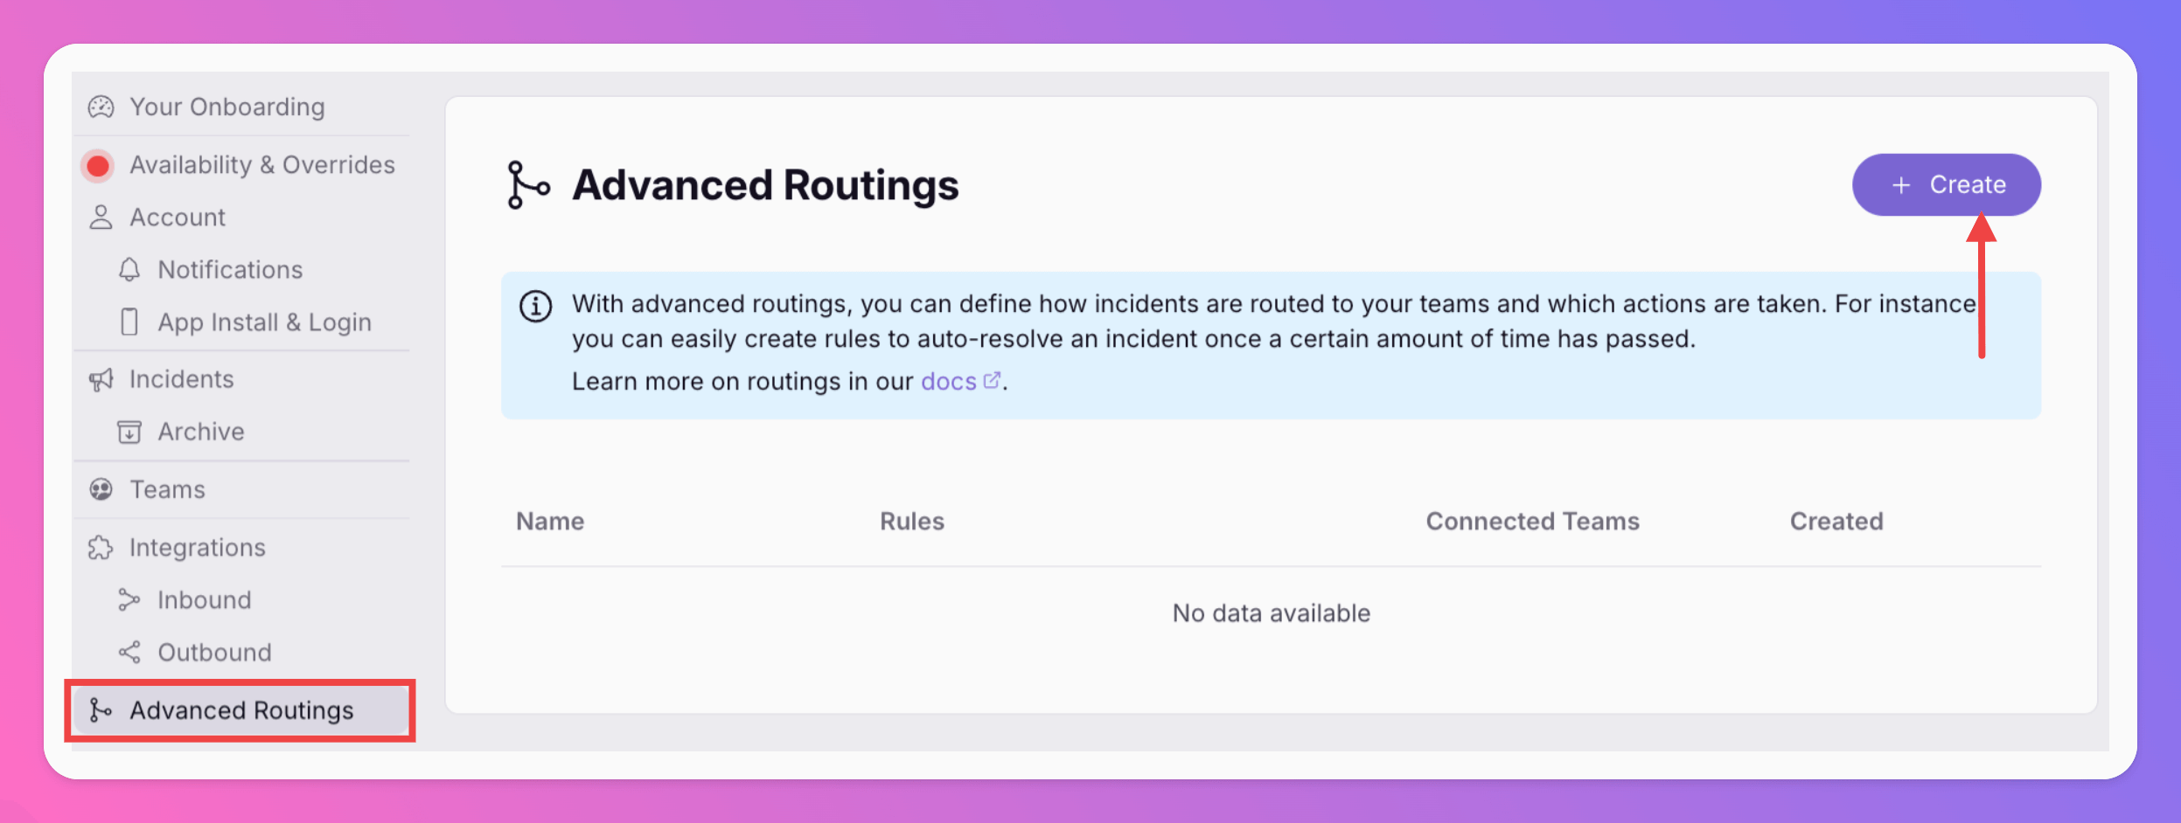Screen dimensions: 2181x823
Task: Click the Inbound integrations arrow icon
Action: (x=129, y=599)
